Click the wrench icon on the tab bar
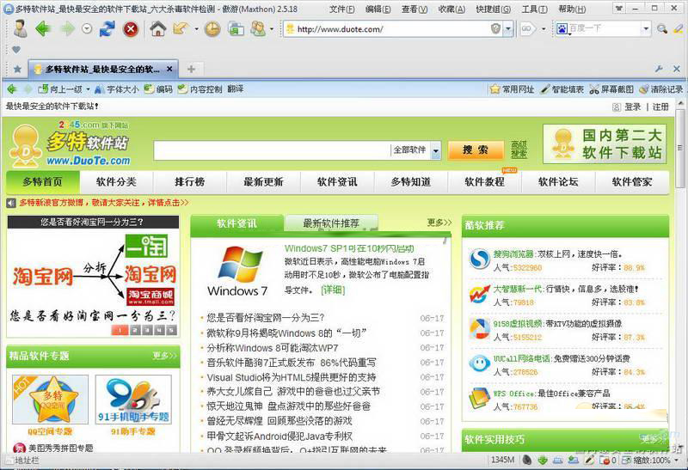This screenshot has height=470, width=688. point(659,69)
